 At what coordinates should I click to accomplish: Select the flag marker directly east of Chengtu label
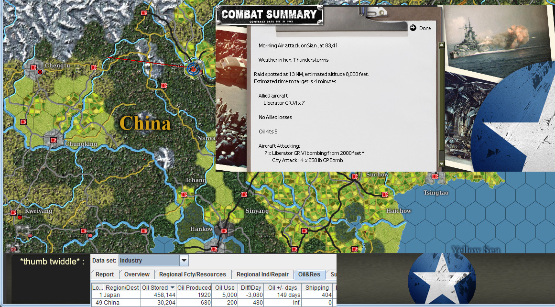point(93,67)
